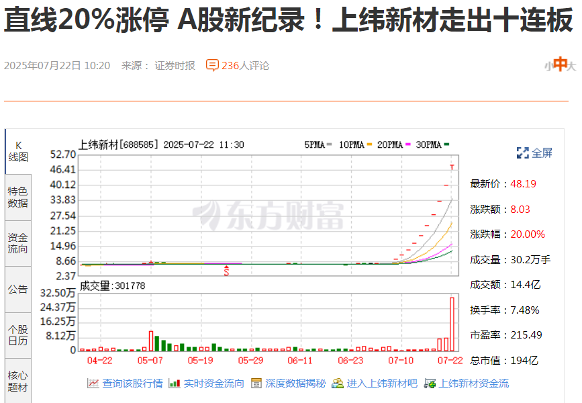Click the chart icon beside 查询该股行情
Viewport: 582px width, 403px height.
point(93,384)
